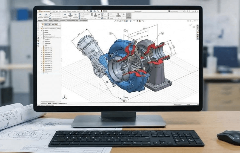Open the dropdown arrow beside Print icon
240x153 pixels.
[x=96, y=11]
